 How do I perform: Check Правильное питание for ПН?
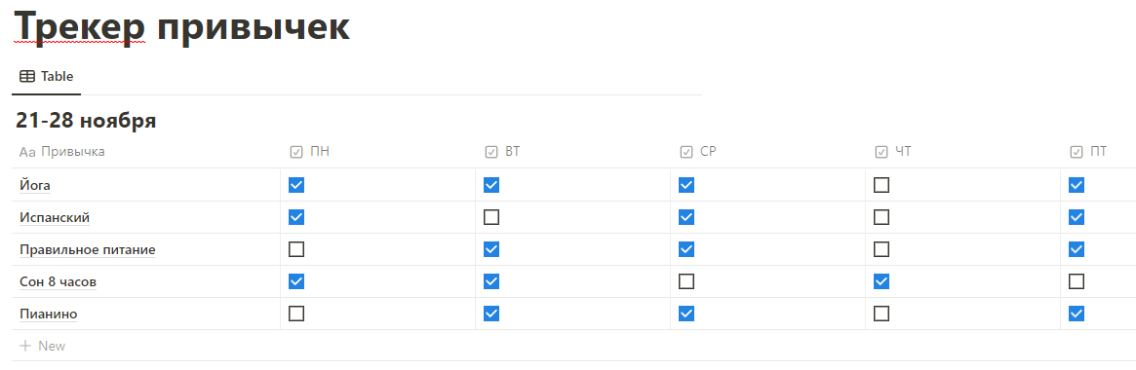pos(296,250)
